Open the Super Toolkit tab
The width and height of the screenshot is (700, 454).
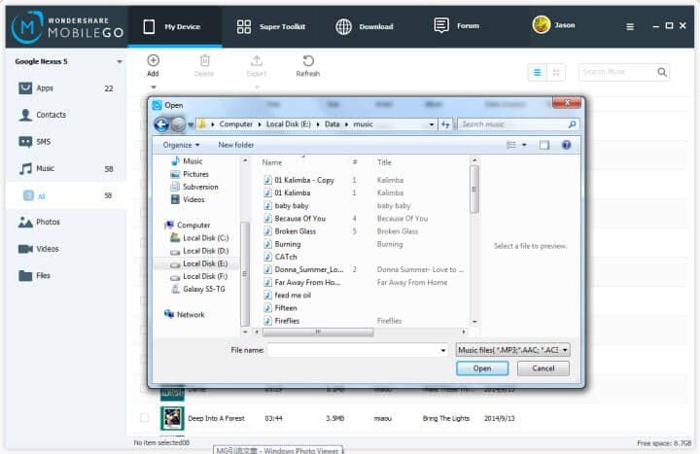point(271,27)
